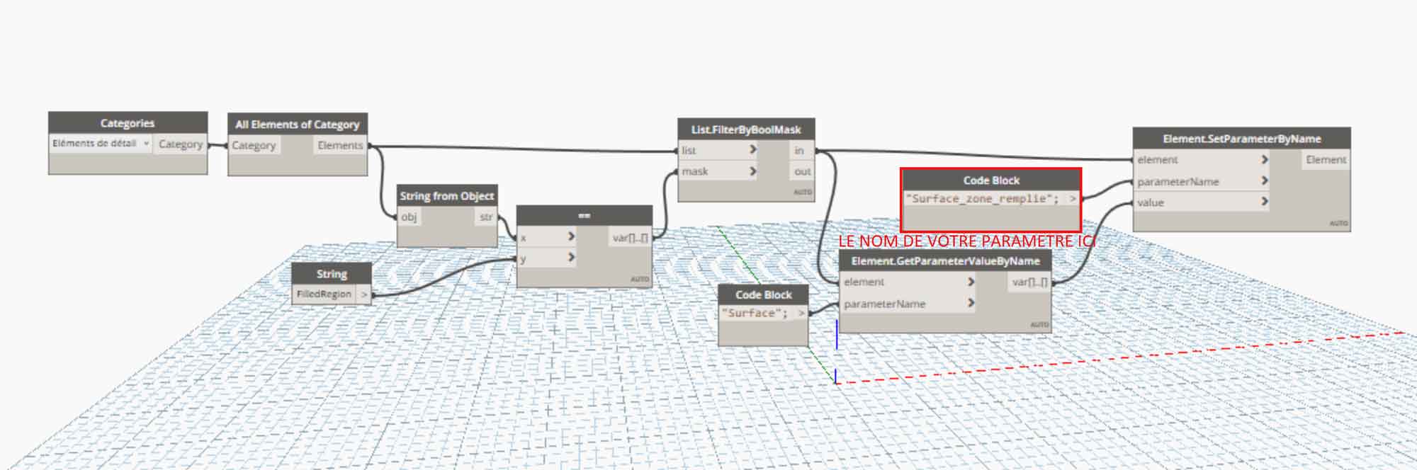Click the Category output port of Categories node
1417x470 pixels.
click(x=180, y=144)
